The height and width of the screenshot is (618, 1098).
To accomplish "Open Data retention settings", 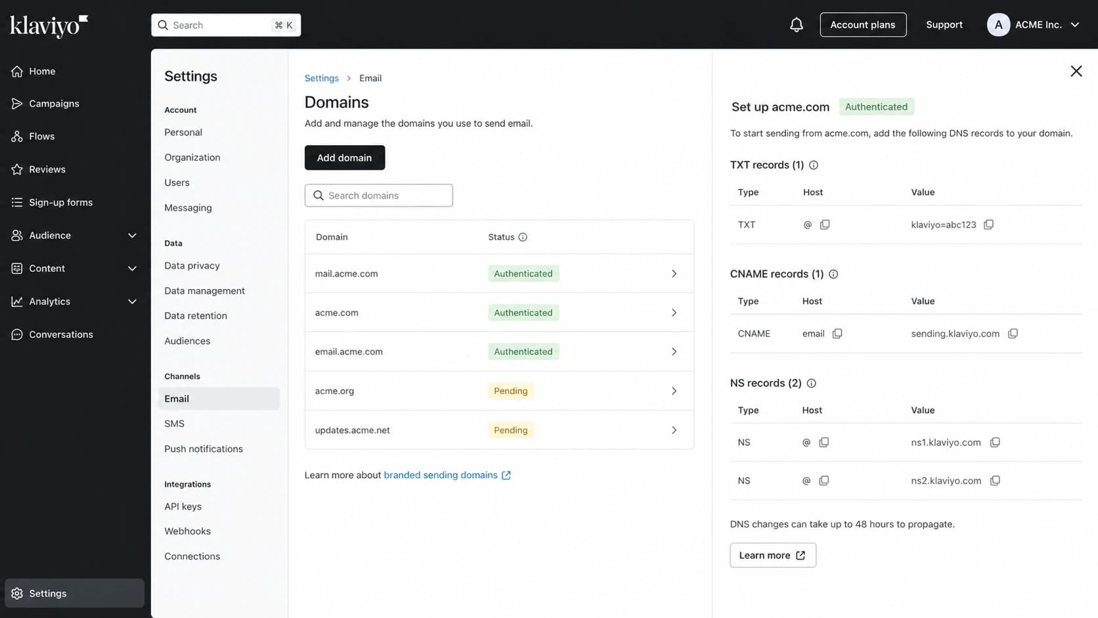I will 196,316.
